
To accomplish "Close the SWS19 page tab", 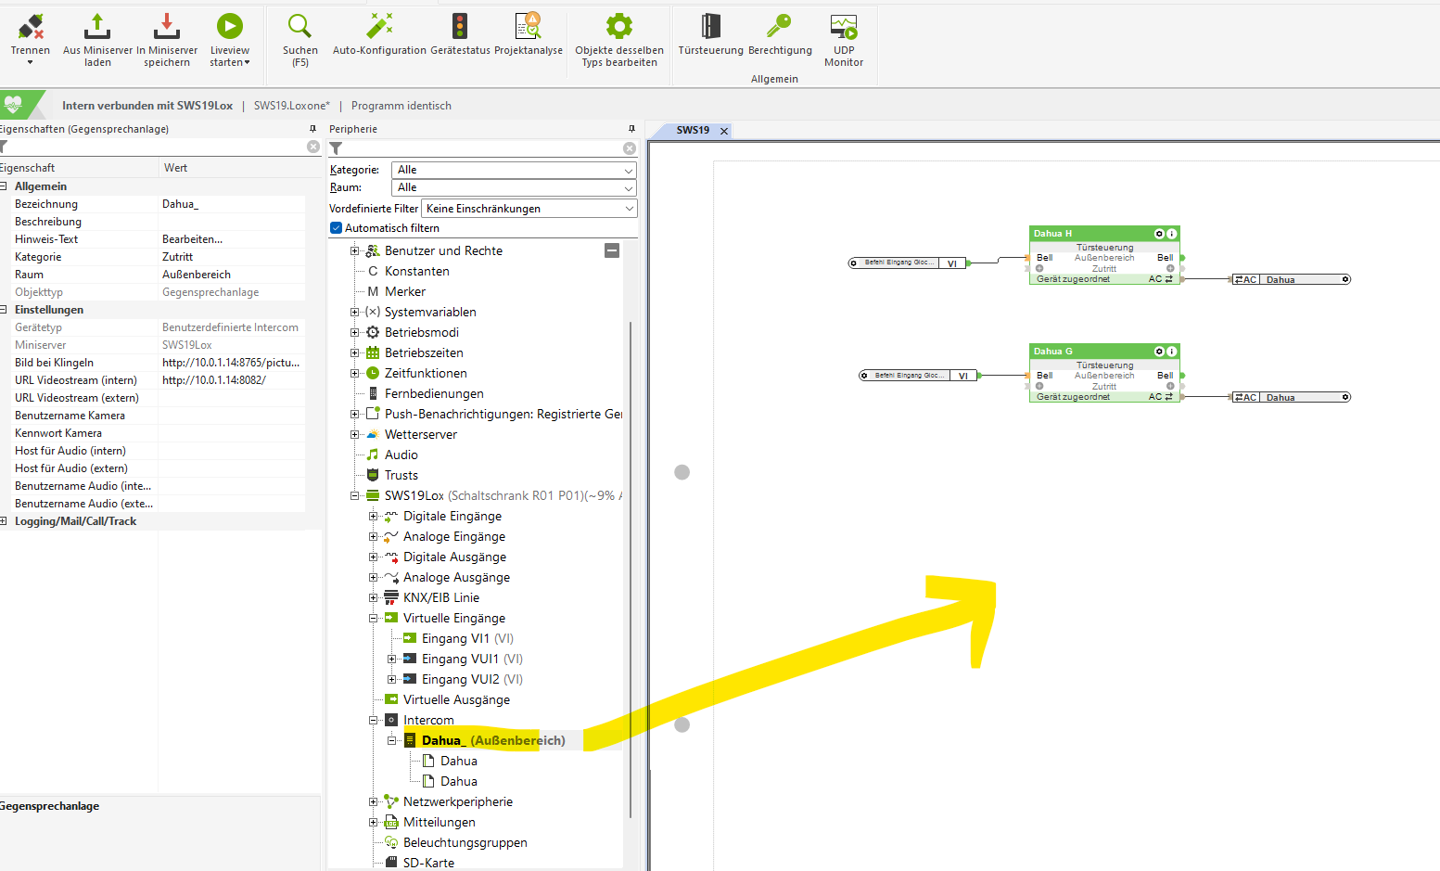I will click(x=724, y=131).
